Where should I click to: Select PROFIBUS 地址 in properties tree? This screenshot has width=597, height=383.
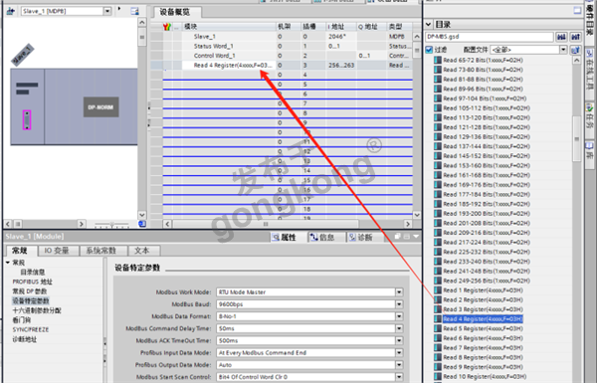[x=33, y=282]
